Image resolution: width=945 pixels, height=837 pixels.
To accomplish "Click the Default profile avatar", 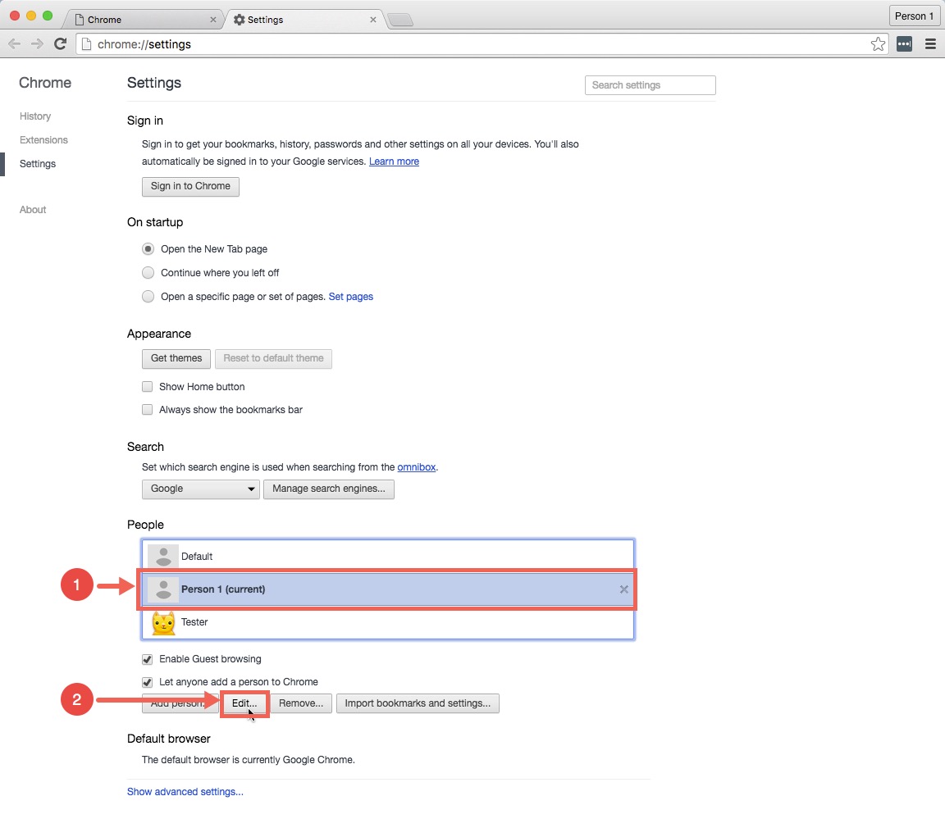I will point(163,557).
